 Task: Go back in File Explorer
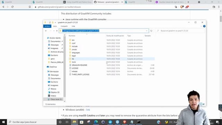(x=46, y=31)
